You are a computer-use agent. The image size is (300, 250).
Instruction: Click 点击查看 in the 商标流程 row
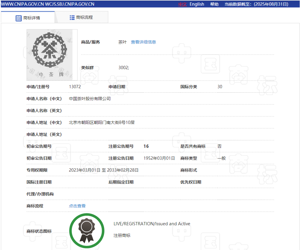click(77, 206)
